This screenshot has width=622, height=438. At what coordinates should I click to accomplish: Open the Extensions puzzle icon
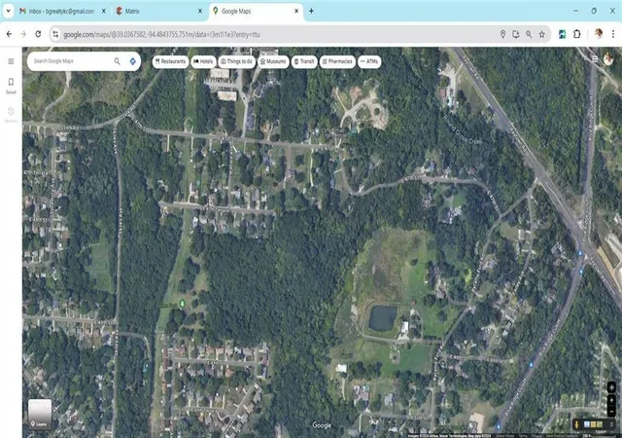point(577,34)
